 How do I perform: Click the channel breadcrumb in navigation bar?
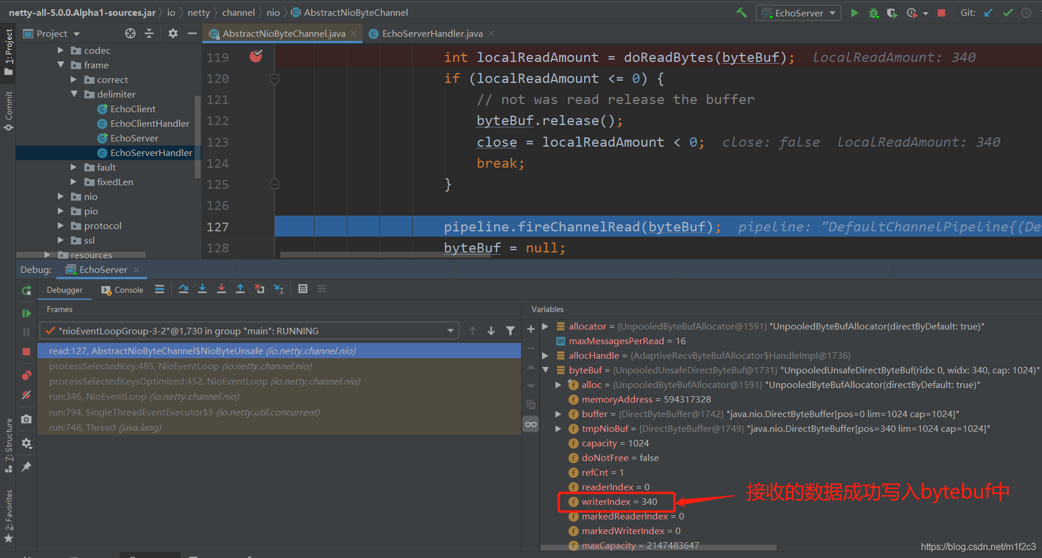coord(238,12)
